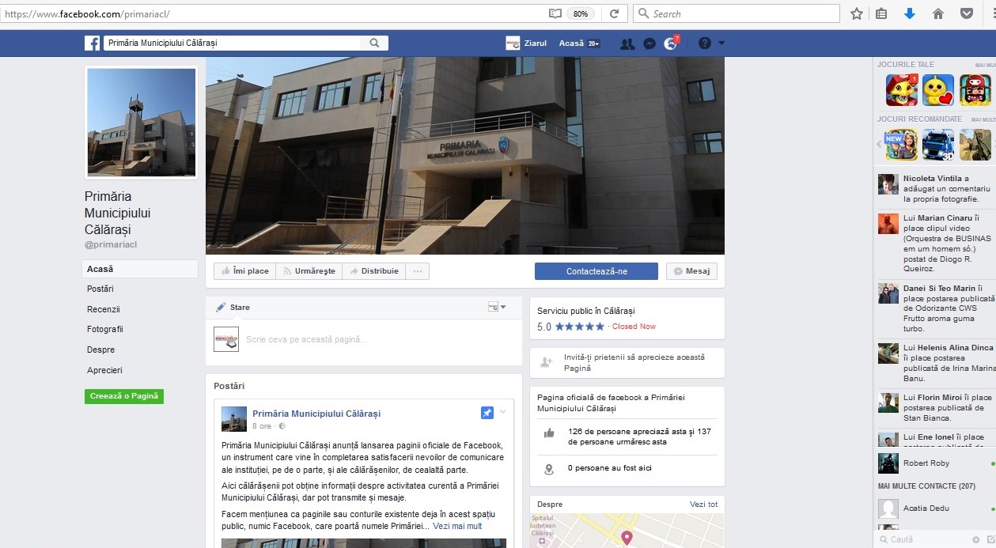
Task: Click the facebook.com URL address bar
Action: pos(273,13)
